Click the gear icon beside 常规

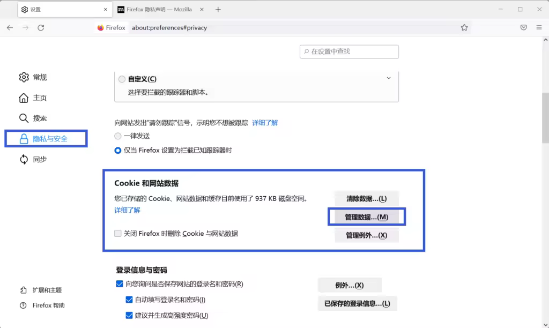click(x=24, y=77)
